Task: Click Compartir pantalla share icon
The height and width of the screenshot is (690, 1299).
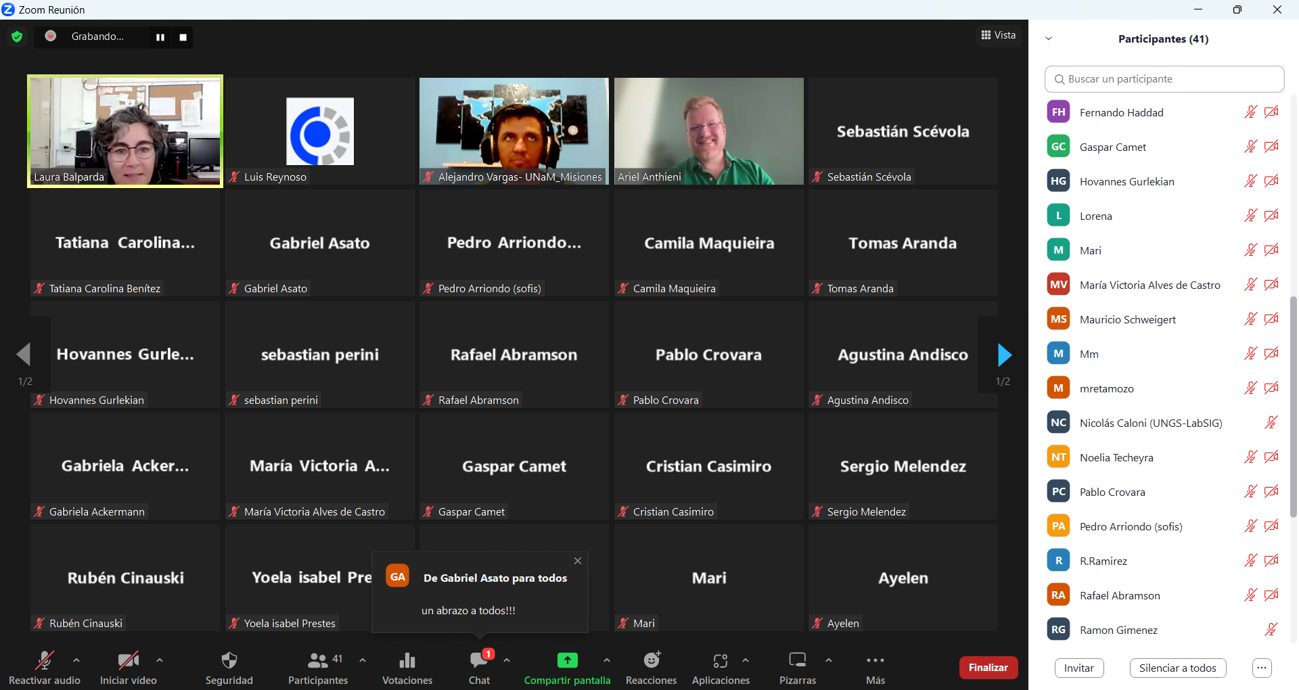Action: (567, 660)
